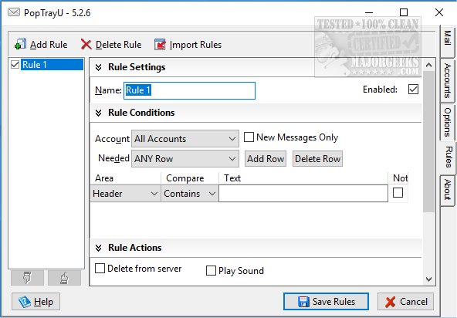Collapse the Rule Conditions section
The width and height of the screenshot is (457, 318).
[99, 113]
